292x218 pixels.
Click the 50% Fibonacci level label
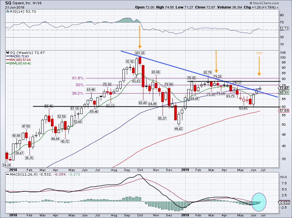click(x=79, y=85)
